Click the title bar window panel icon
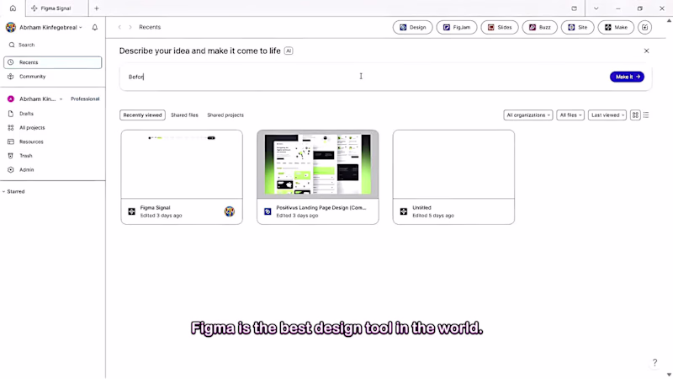The width and height of the screenshot is (673, 379). (x=575, y=8)
